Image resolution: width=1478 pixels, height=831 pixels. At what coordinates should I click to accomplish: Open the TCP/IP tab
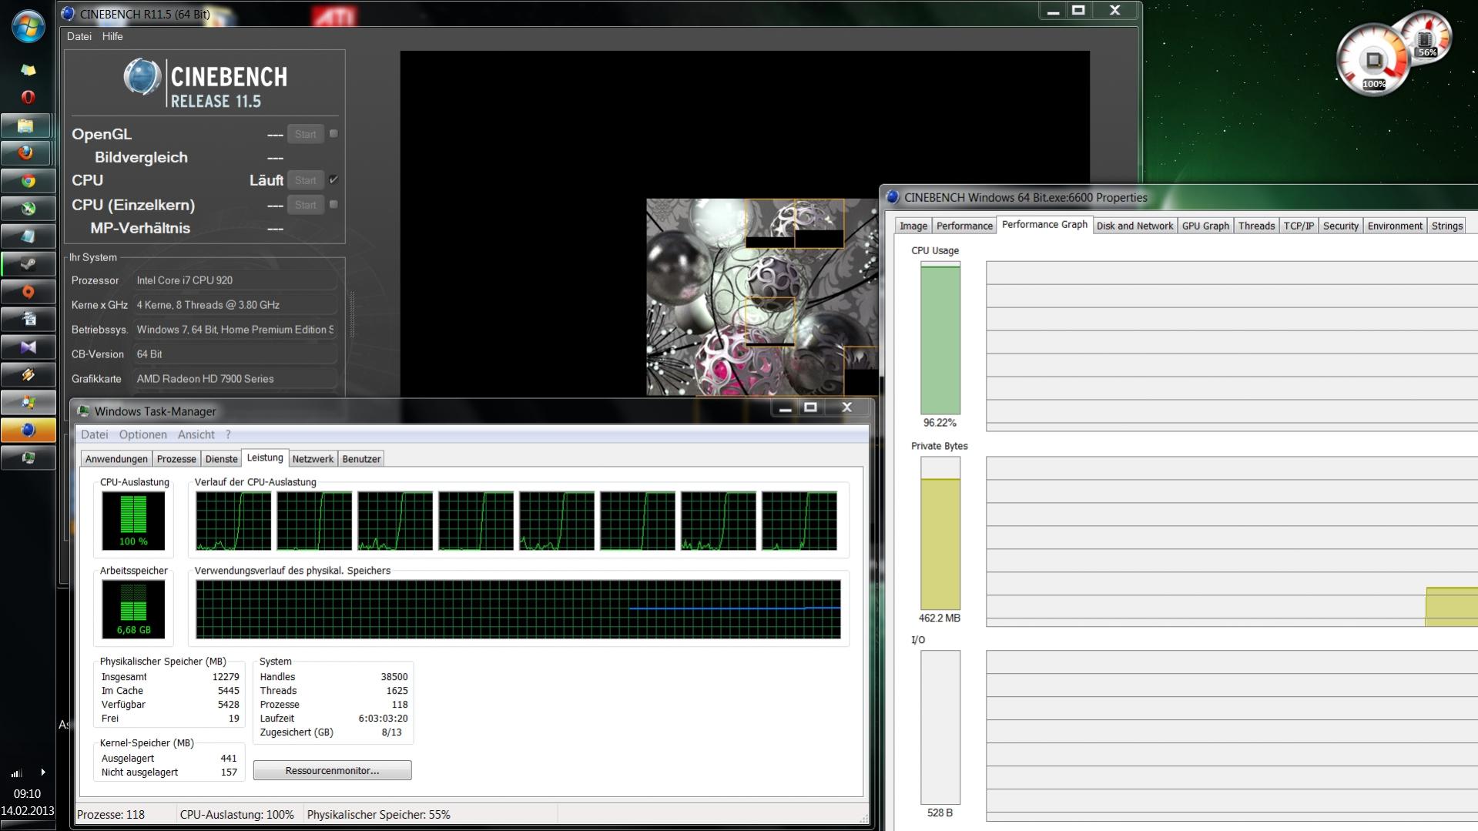(1299, 226)
